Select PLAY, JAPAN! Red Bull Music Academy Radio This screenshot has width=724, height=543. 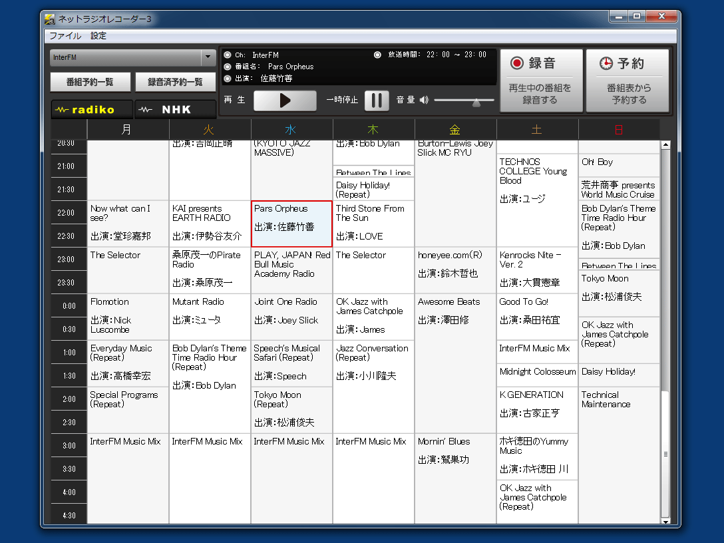(x=292, y=270)
